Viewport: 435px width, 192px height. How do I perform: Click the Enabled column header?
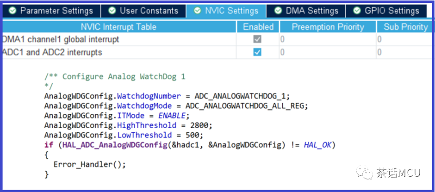pyautogui.click(x=258, y=27)
